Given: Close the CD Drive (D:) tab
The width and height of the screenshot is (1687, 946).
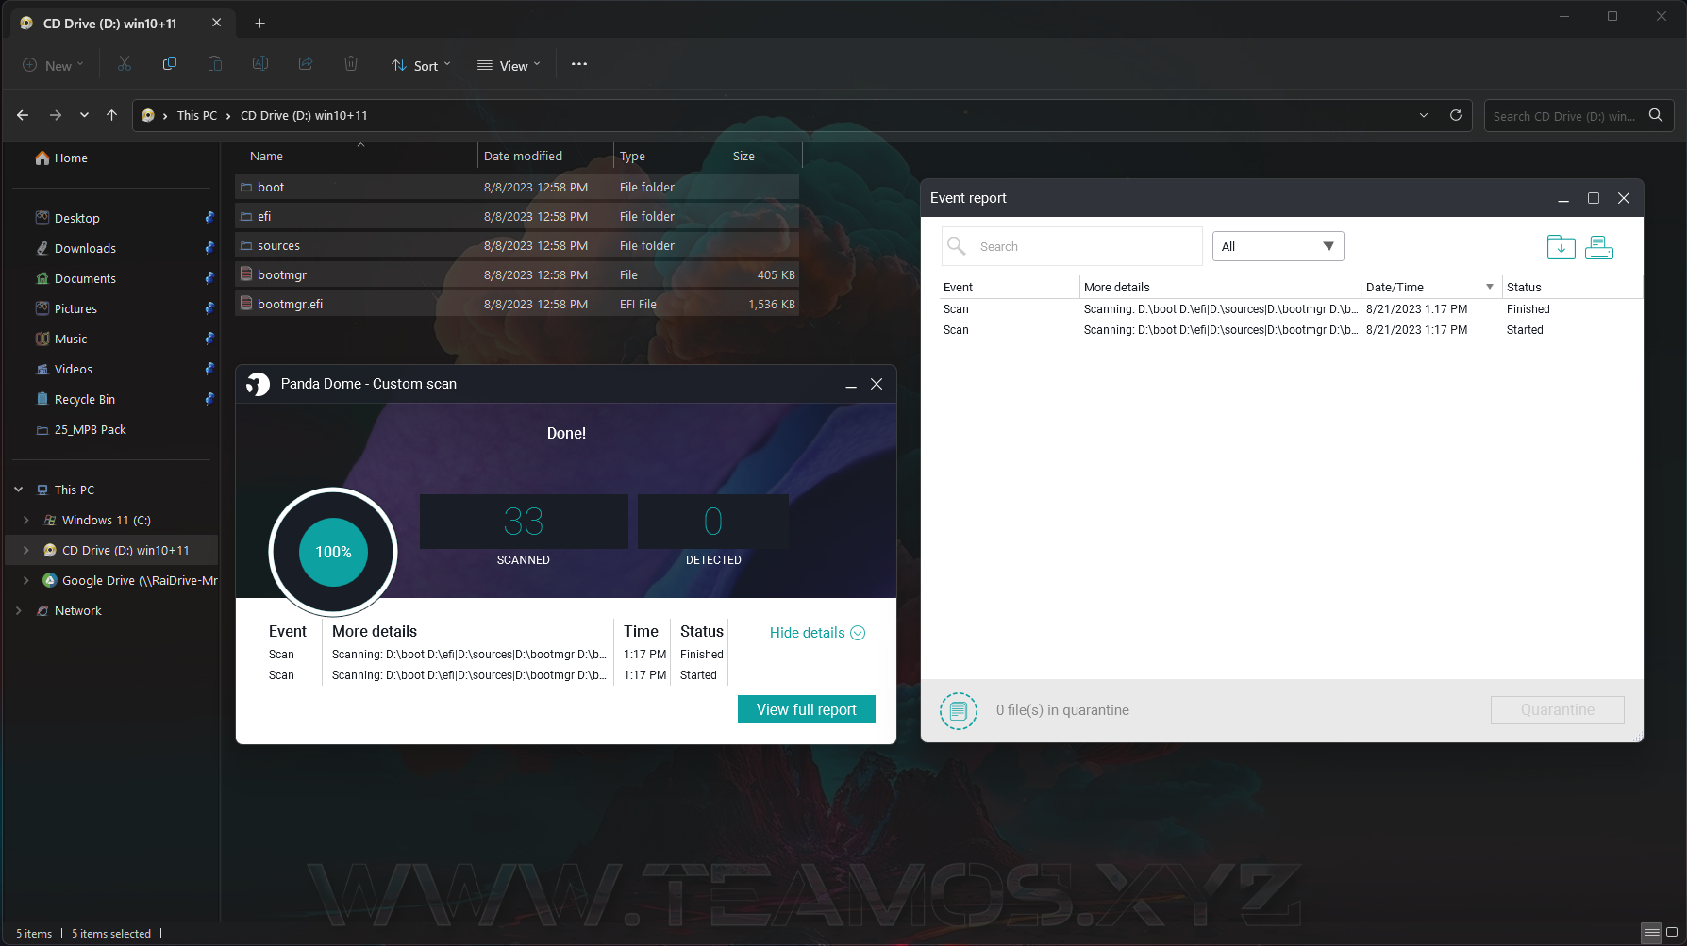Looking at the screenshot, I should coord(216,23).
